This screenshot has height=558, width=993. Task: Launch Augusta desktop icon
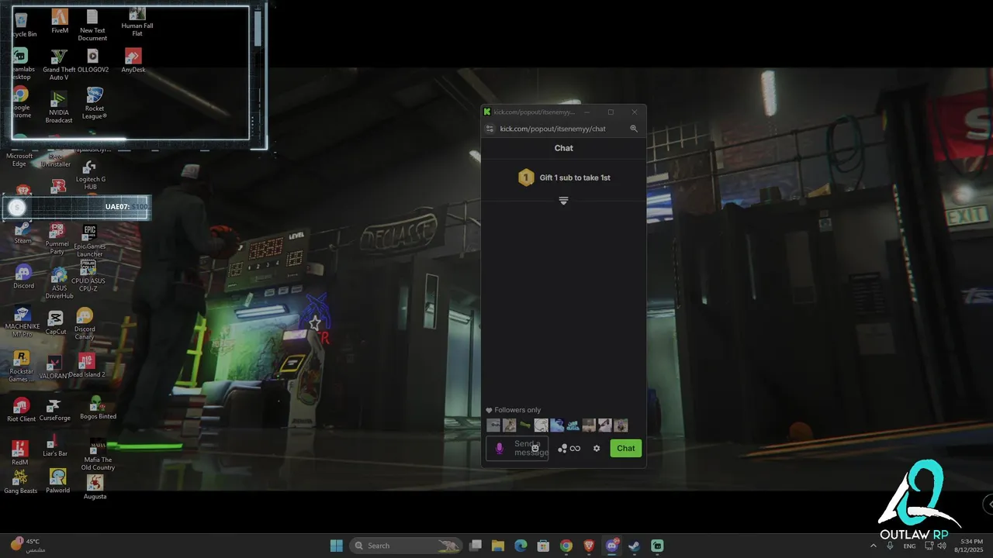(x=95, y=487)
